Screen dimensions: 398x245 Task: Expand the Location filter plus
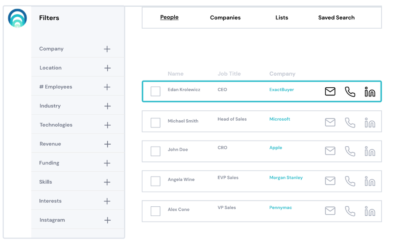pos(107,68)
